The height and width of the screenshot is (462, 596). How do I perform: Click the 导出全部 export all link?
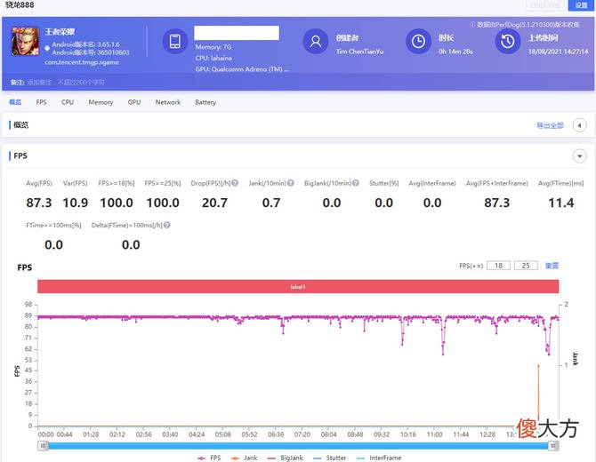(x=550, y=125)
